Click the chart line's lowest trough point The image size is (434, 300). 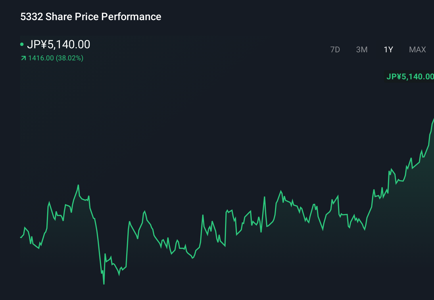pyautogui.click(x=104, y=284)
